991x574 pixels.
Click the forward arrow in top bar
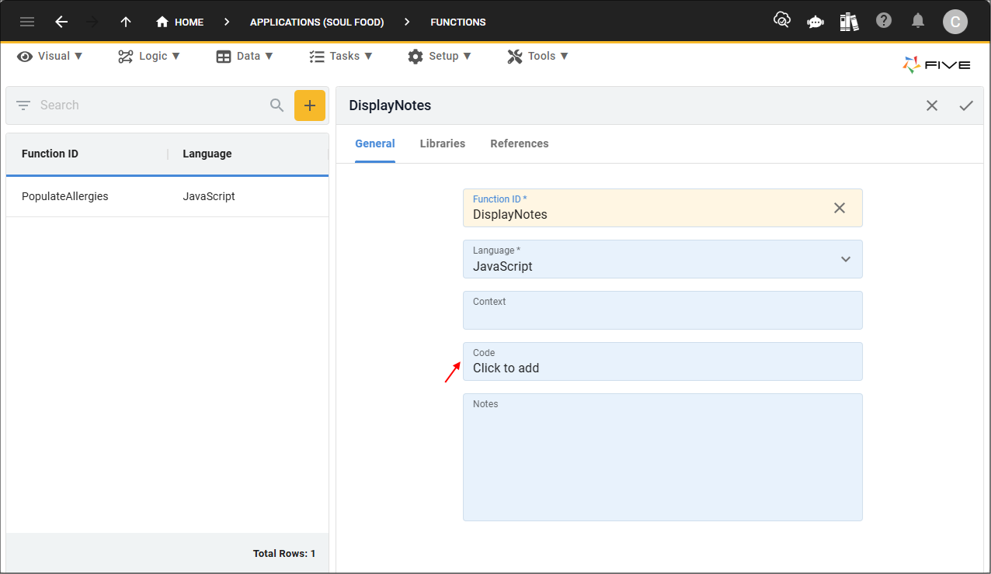click(x=93, y=22)
